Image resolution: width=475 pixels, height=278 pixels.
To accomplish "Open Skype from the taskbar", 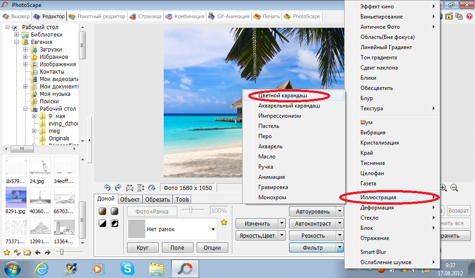I will click(x=127, y=268).
